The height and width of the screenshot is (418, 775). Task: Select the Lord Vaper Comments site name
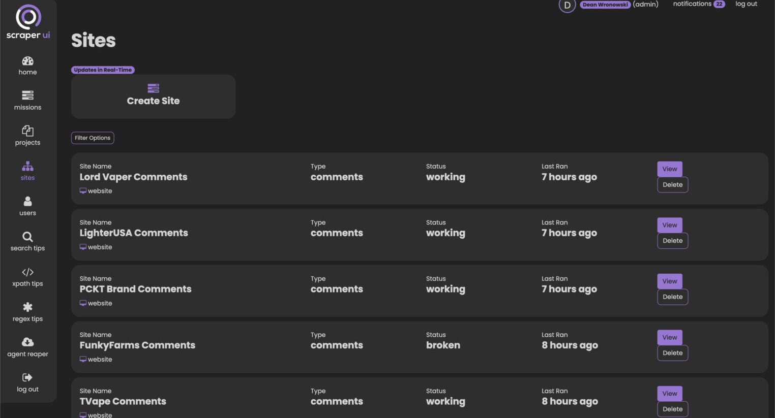(133, 177)
